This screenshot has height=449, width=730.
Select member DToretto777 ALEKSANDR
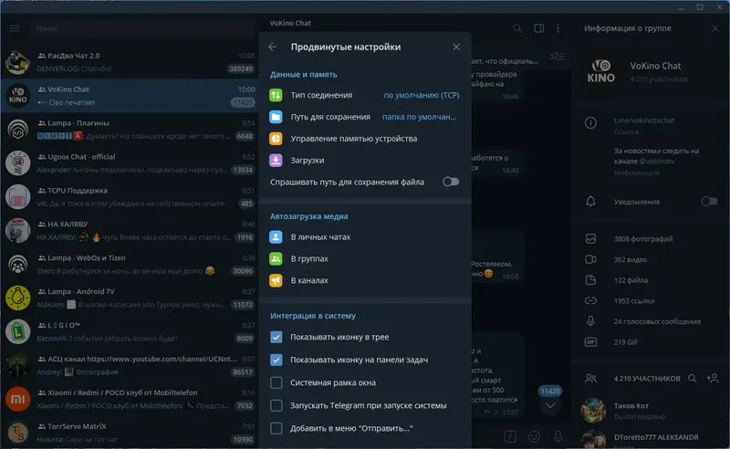tap(651, 438)
